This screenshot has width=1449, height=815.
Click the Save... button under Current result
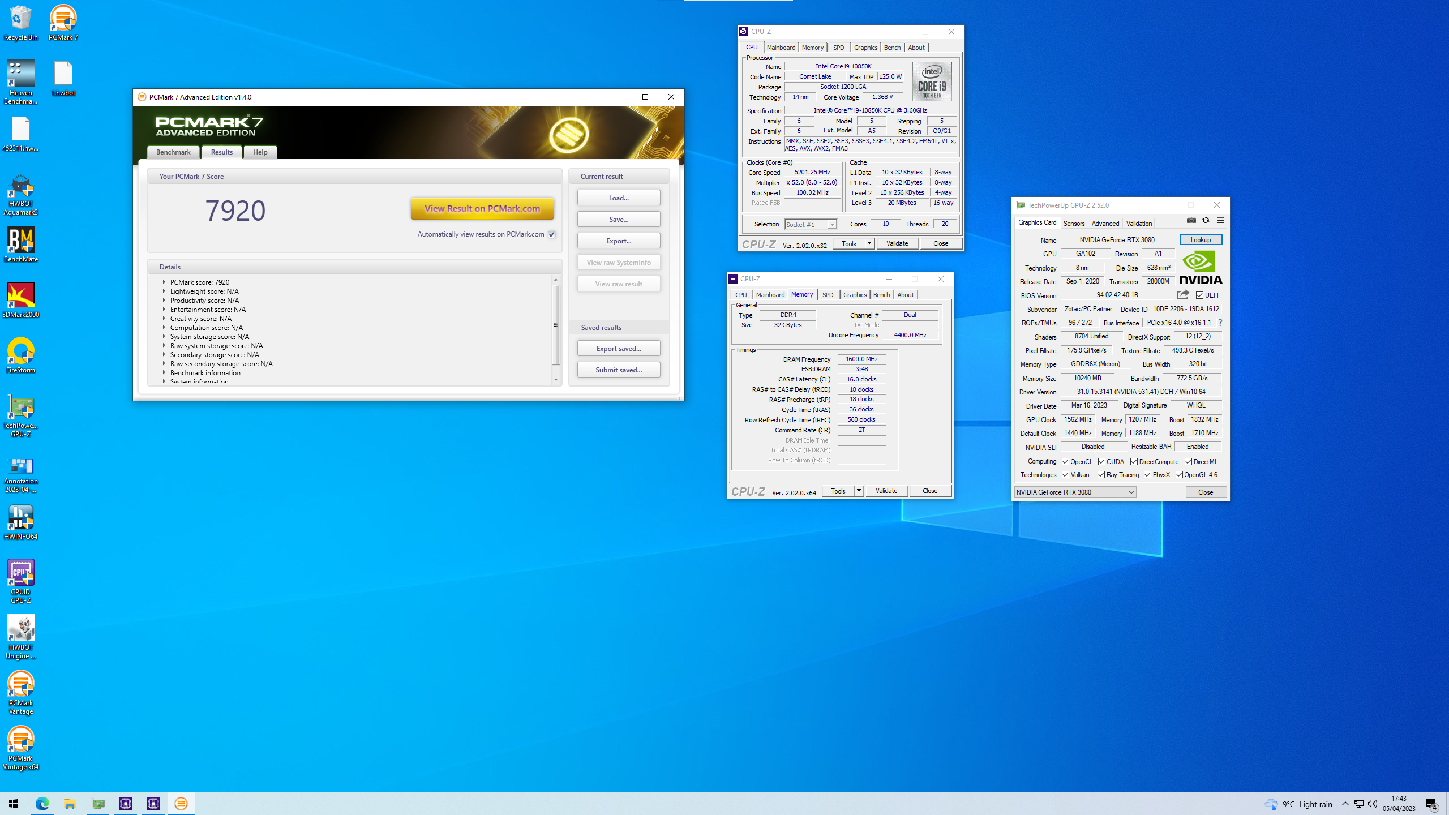(x=619, y=220)
